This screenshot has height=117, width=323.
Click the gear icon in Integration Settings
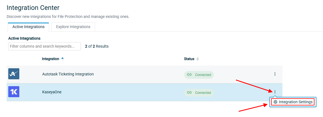point(275,102)
